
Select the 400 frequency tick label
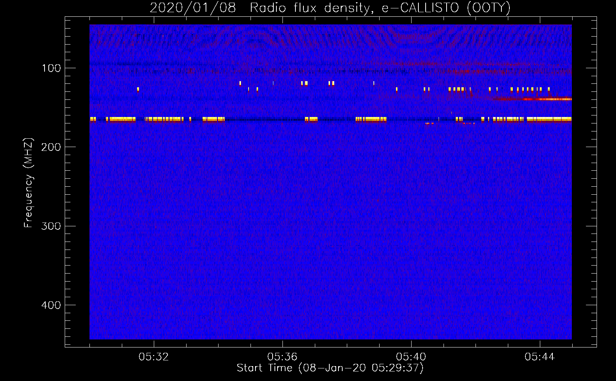tap(51, 305)
